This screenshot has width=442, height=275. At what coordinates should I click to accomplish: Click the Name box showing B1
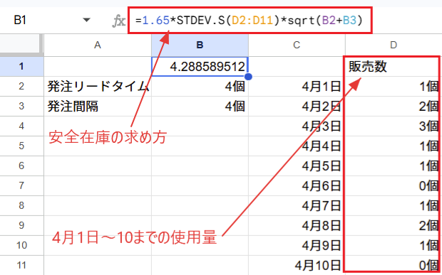(x=20, y=20)
